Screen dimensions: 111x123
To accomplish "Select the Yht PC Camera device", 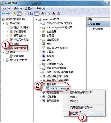I will click(x=59, y=89).
